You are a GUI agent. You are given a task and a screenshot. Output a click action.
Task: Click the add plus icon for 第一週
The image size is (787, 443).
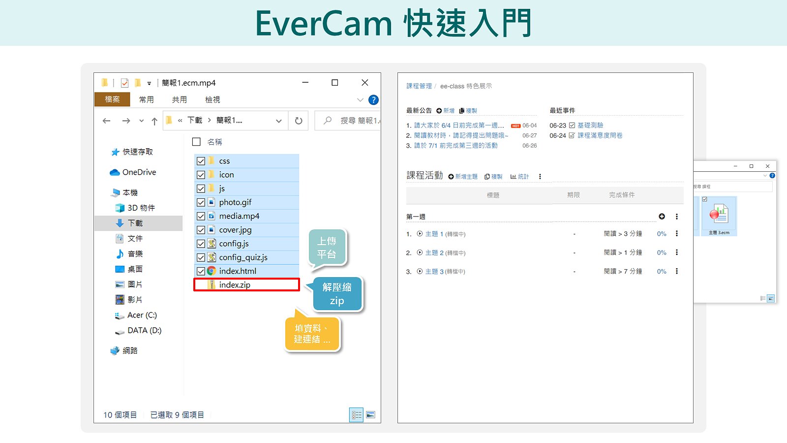pyautogui.click(x=662, y=217)
